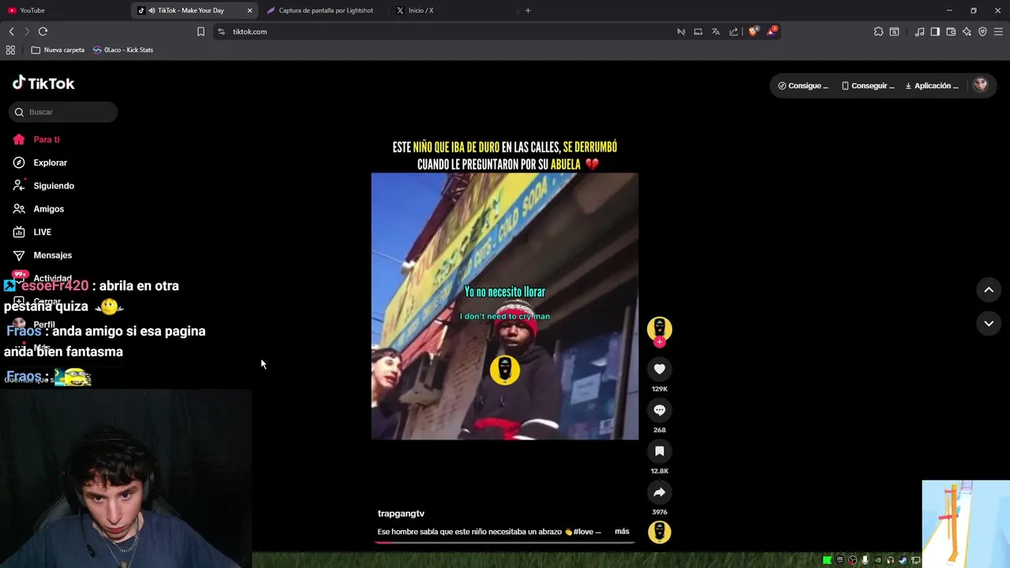Image resolution: width=1010 pixels, height=568 pixels.
Task: Close the TikTok tab
Action: coord(250,10)
